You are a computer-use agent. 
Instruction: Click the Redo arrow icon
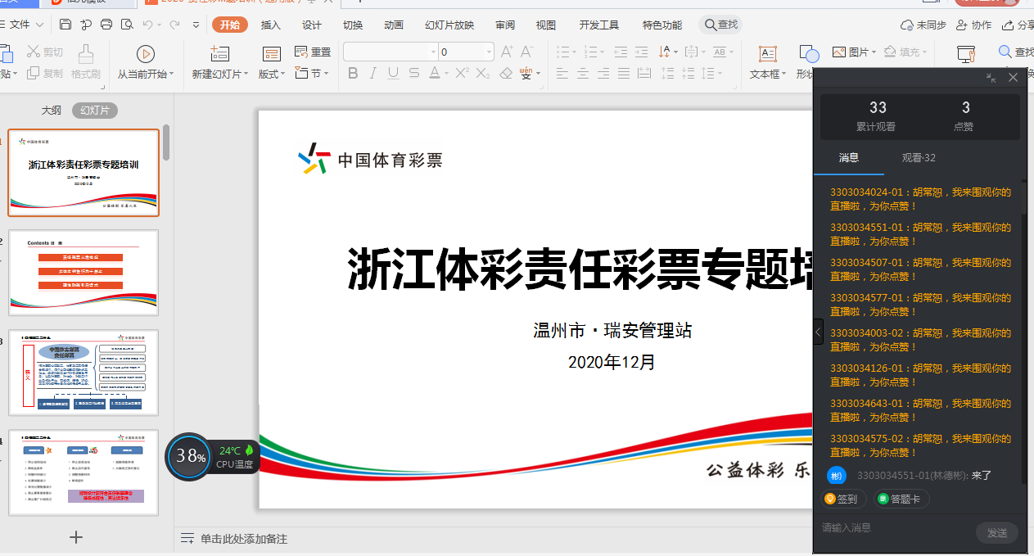coord(174,25)
